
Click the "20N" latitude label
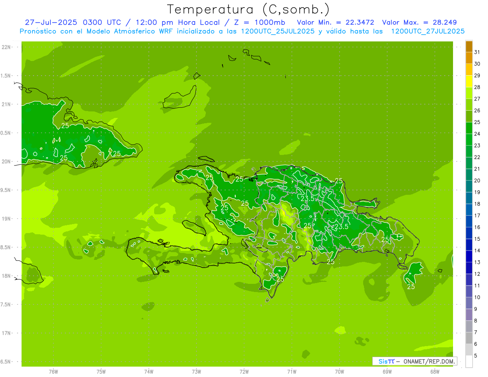[x=7, y=161]
